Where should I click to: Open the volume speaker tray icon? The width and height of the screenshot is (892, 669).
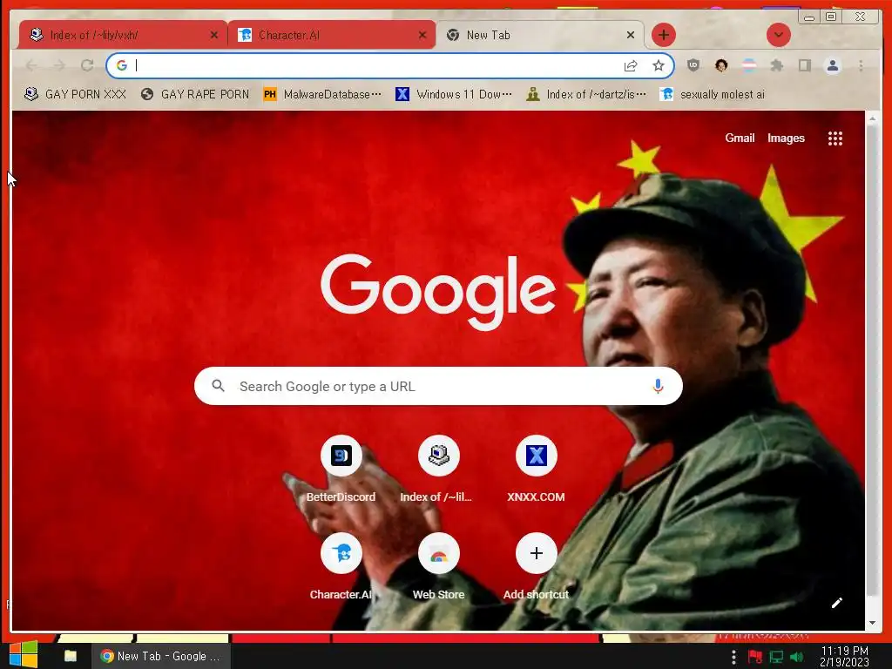click(796, 657)
